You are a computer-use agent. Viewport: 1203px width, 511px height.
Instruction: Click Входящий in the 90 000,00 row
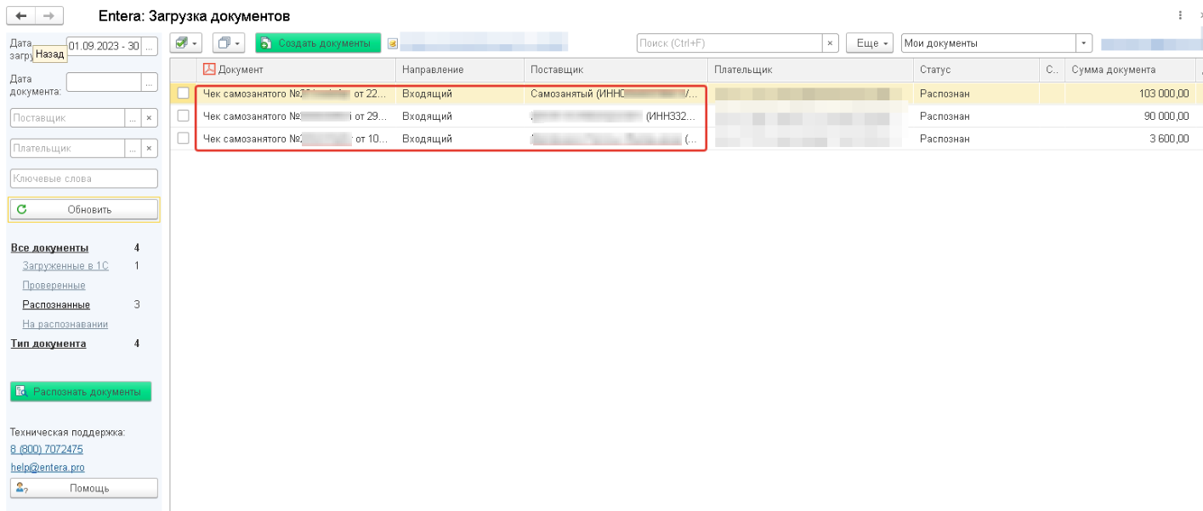coord(427,116)
